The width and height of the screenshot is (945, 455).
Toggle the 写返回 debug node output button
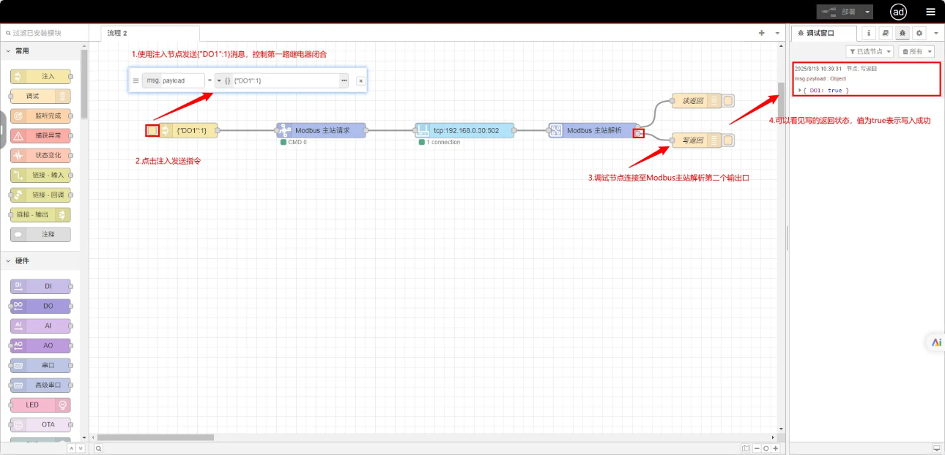click(x=728, y=140)
